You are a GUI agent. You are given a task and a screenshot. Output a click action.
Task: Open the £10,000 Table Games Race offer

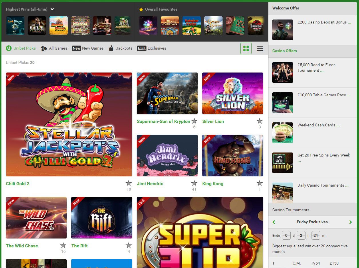pos(324,95)
